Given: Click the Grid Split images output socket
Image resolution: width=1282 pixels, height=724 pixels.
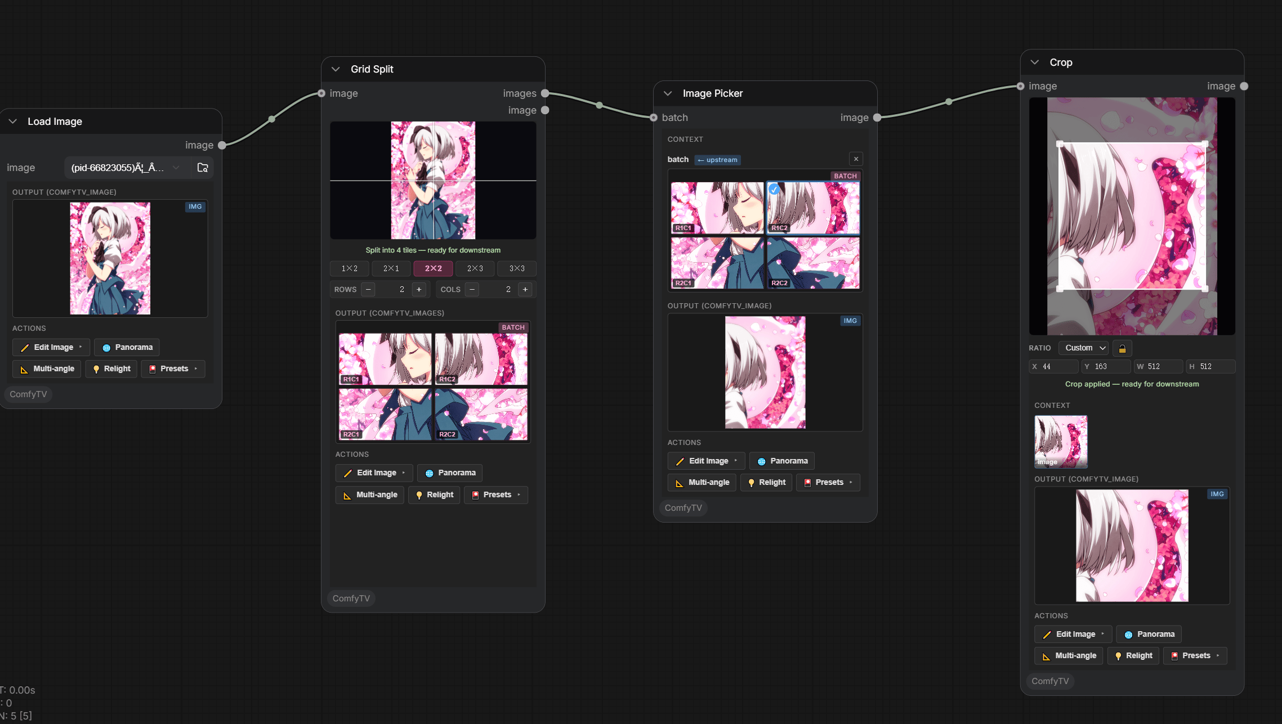Looking at the screenshot, I should click(x=545, y=93).
